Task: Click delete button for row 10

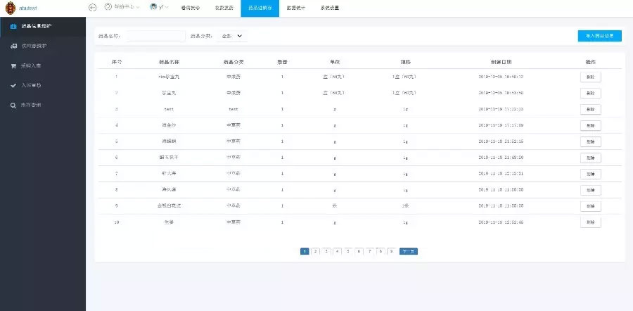Action: pos(590,222)
